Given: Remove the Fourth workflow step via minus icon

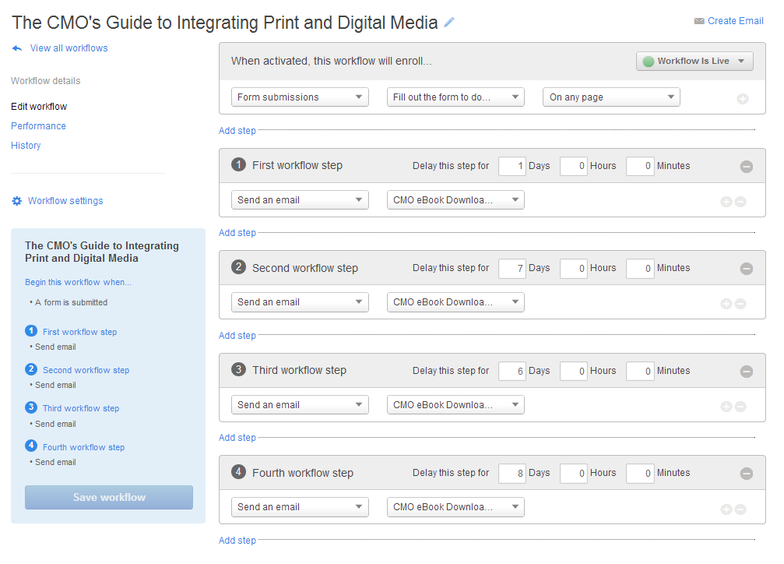Looking at the screenshot, I should point(746,474).
